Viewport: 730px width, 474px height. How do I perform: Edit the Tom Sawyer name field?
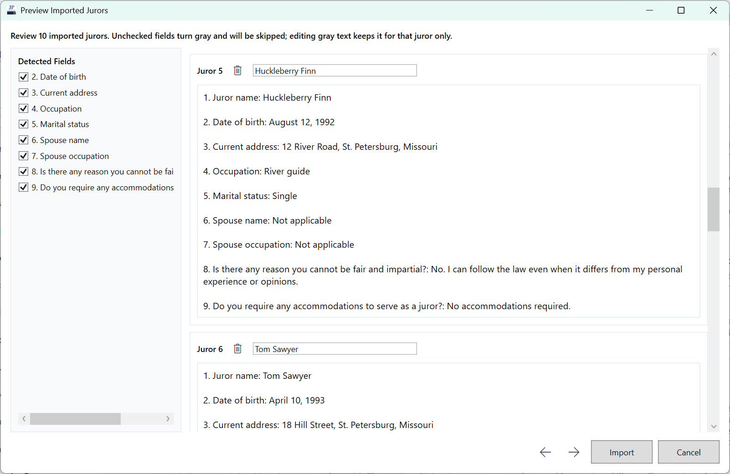[x=334, y=349]
